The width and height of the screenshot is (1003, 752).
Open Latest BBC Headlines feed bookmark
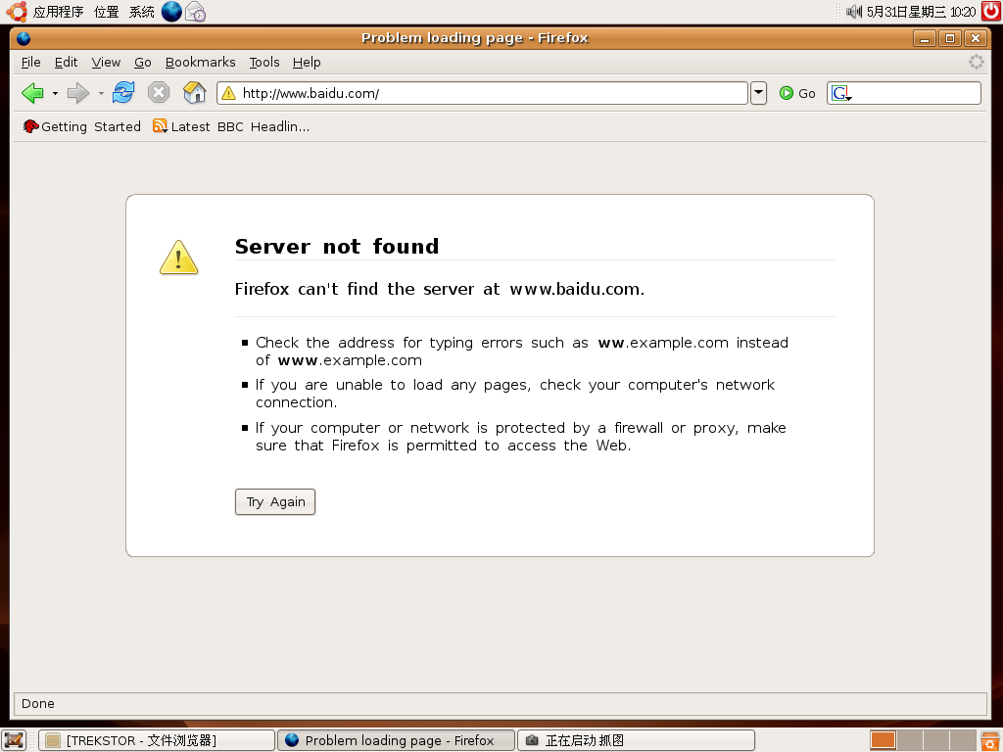click(x=231, y=126)
